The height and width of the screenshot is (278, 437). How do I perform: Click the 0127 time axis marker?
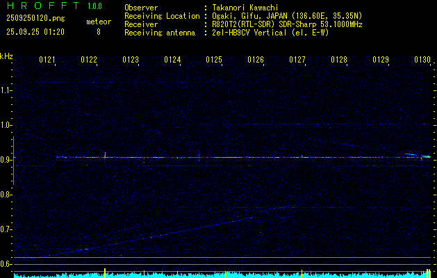point(297,60)
